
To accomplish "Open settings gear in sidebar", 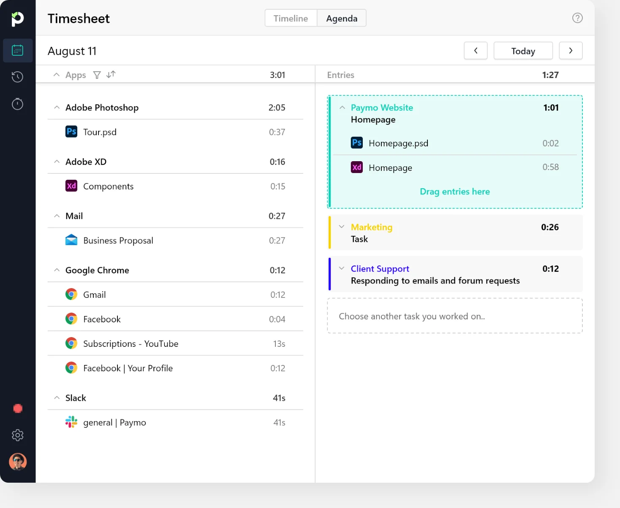I will 17,435.
